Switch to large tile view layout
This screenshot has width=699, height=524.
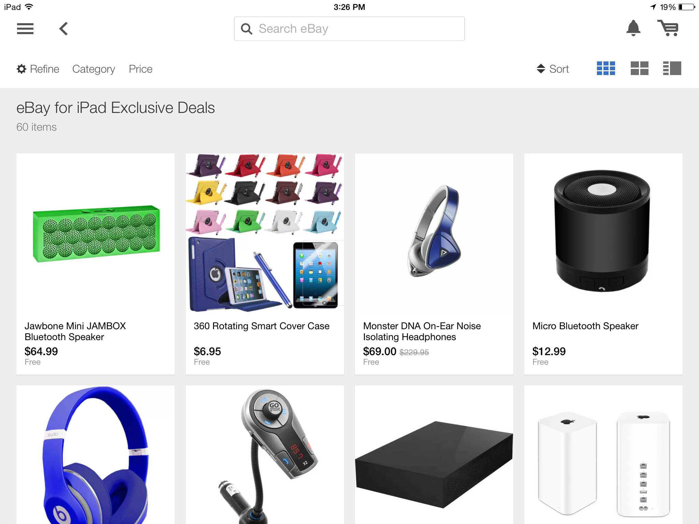point(639,68)
